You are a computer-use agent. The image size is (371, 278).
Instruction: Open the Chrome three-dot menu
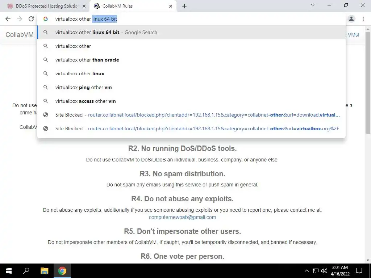coord(363,19)
